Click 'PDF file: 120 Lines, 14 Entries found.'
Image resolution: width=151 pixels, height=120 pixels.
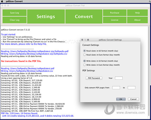pyautogui.click(x=19, y=113)
